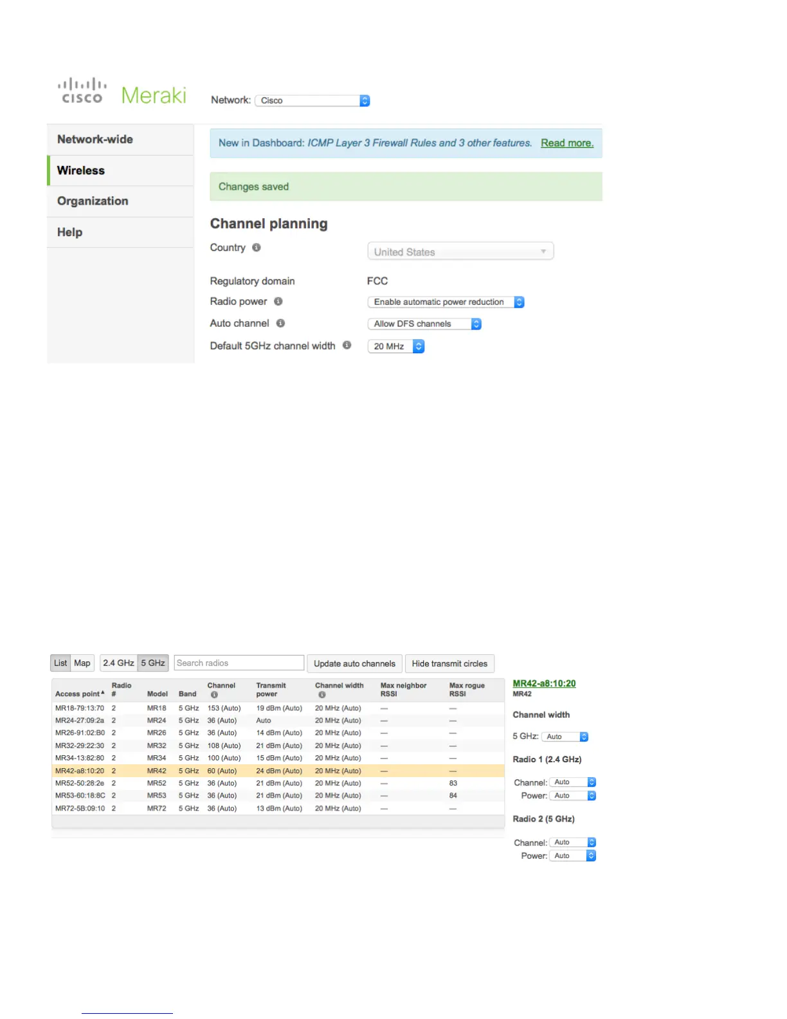The image size is (787, 1019).
Task: Click the 108 (Auto) channel cell
Action: click(224, 746)
